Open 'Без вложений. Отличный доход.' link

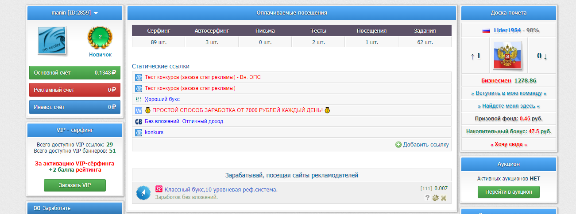coord(185,121)
